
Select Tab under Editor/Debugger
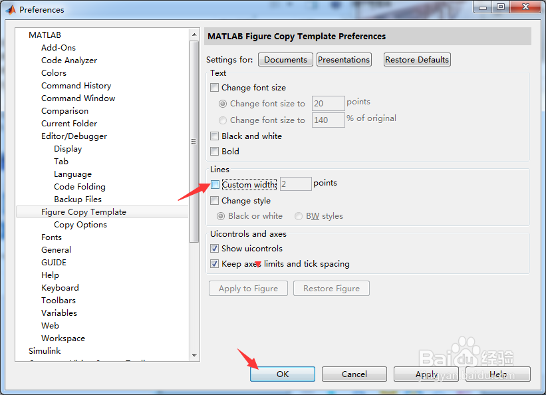point(61,162)
